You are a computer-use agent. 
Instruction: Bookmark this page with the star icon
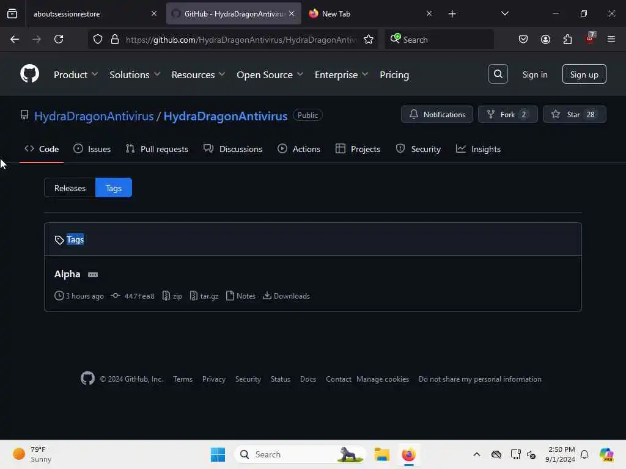[x=369, y=39]
